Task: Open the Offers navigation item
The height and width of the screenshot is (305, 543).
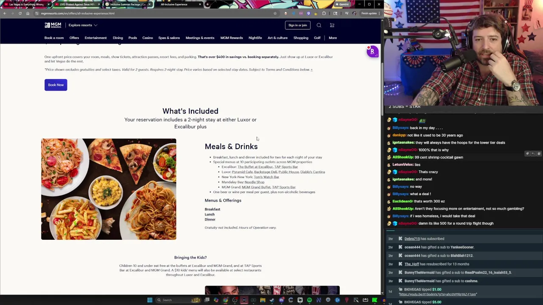Action: [x=74, y=38]
